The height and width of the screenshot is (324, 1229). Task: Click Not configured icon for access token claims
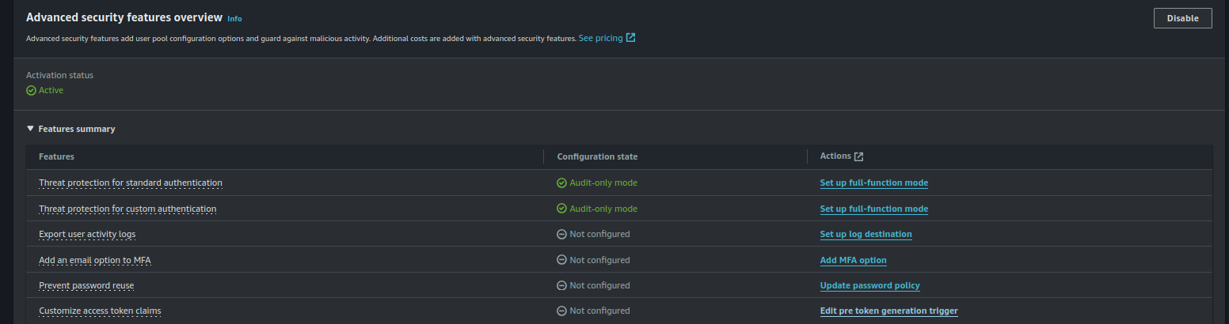[561, 311]
